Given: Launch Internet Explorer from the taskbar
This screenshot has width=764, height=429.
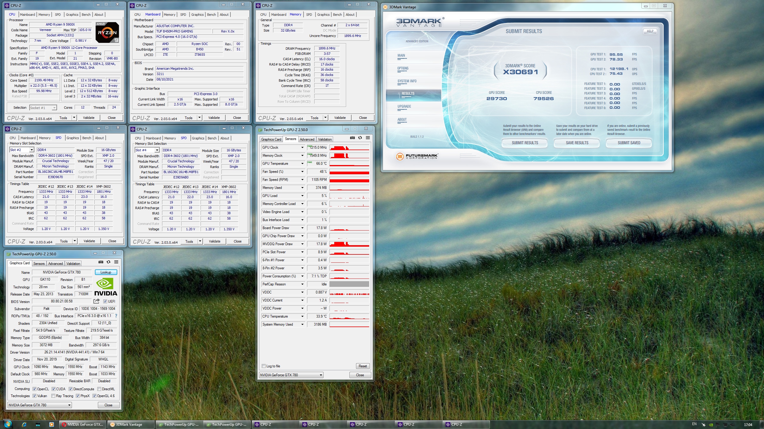Looking at the screenshot, I should click(24, 425).
